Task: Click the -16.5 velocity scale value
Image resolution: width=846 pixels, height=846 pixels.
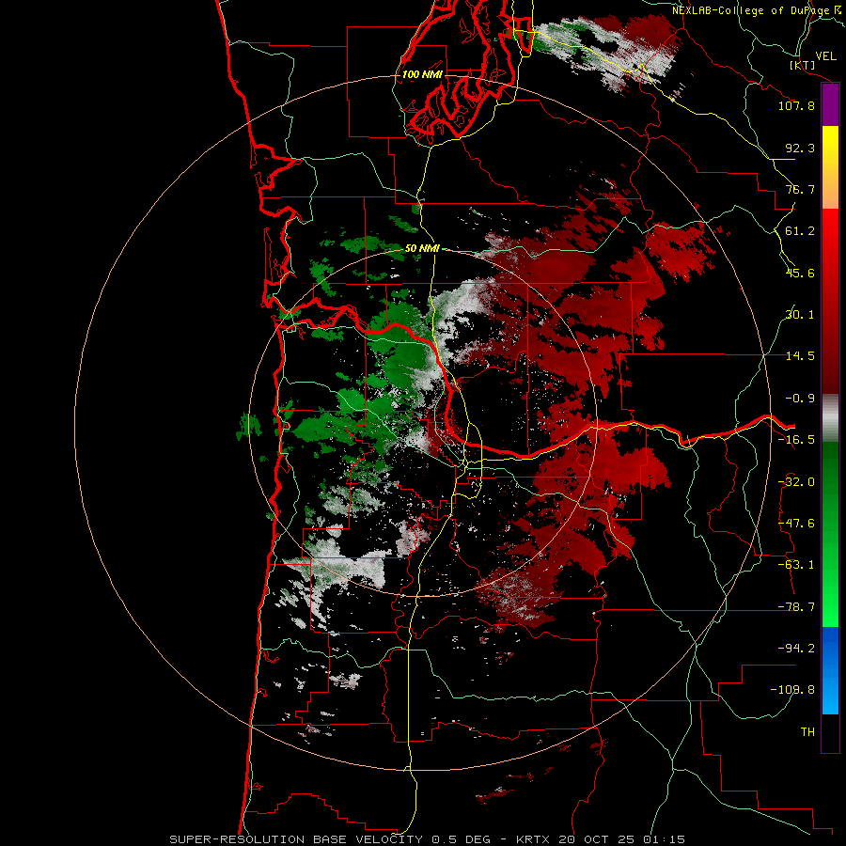Action: click(796, 440)
